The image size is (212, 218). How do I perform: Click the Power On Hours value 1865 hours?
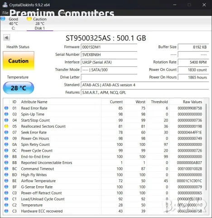(x=193, y=77)
